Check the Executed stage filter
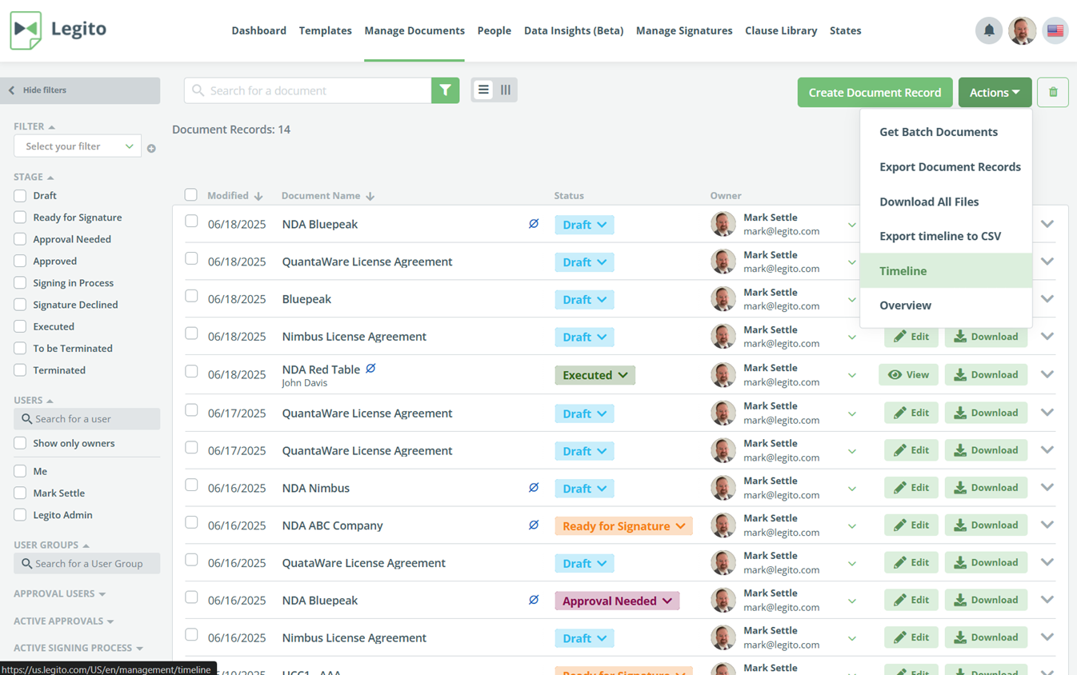The width and height of the screenshot is (1077, 675). click(20, 326)
